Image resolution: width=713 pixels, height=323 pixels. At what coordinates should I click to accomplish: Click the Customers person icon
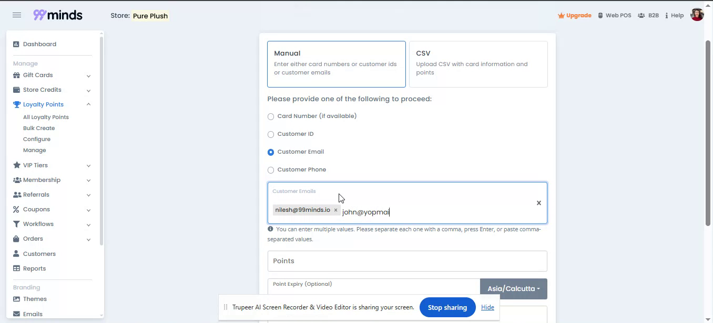tap(16, 254)
